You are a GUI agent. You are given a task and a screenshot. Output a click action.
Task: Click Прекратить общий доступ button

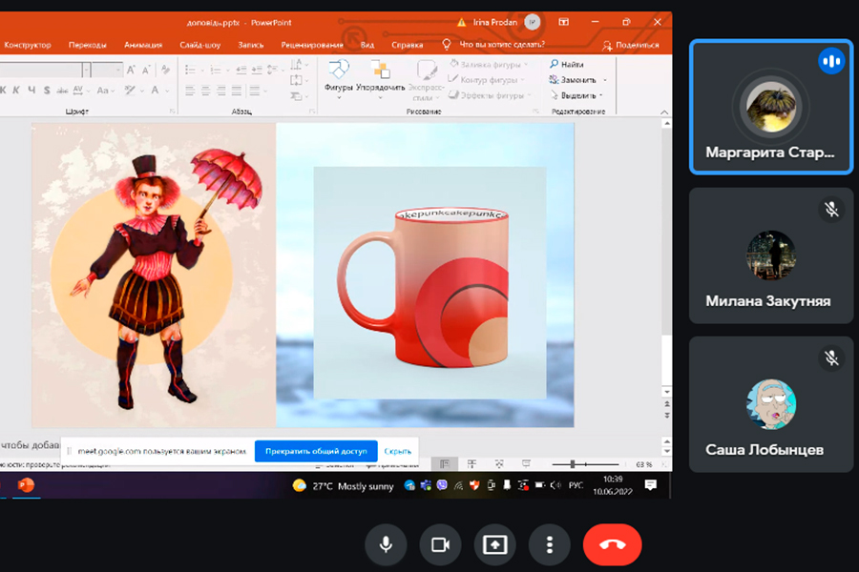click(316, 451)
